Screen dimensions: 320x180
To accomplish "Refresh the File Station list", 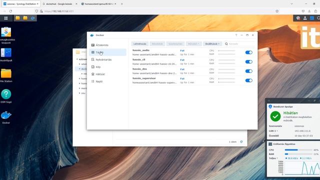I will click(241, 141).
